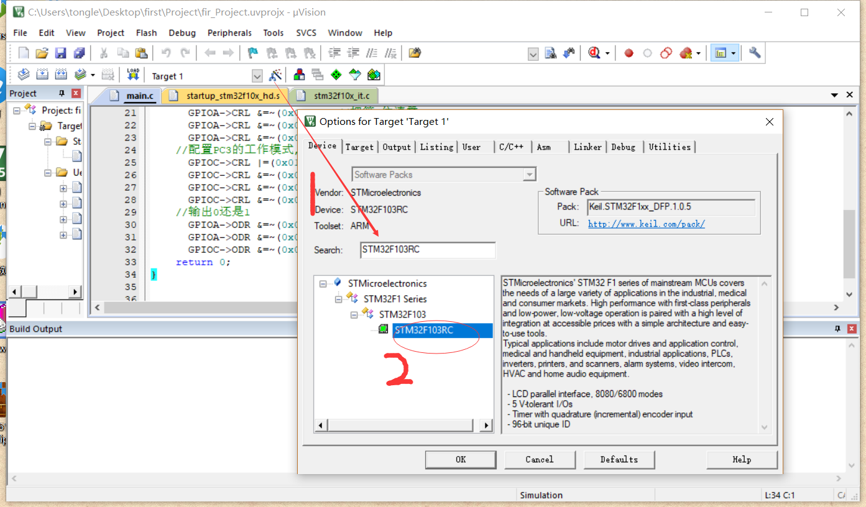Open the Software Packs dropdown

click(529, 175)
